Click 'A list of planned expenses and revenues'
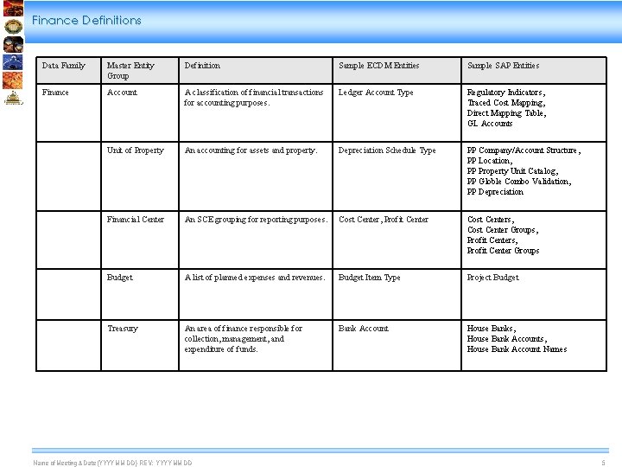The height and width of the screenshot is (467, 622). (255, 278)
